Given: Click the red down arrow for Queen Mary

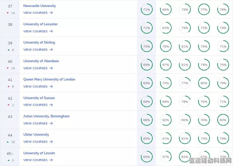Looking at the screenshot, I should (x=8, y=87).
